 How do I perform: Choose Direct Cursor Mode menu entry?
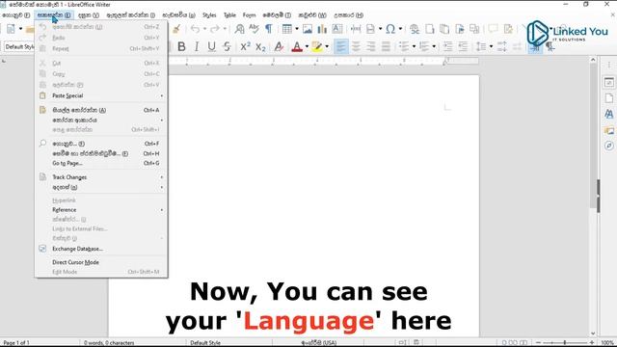click(101, 262)
